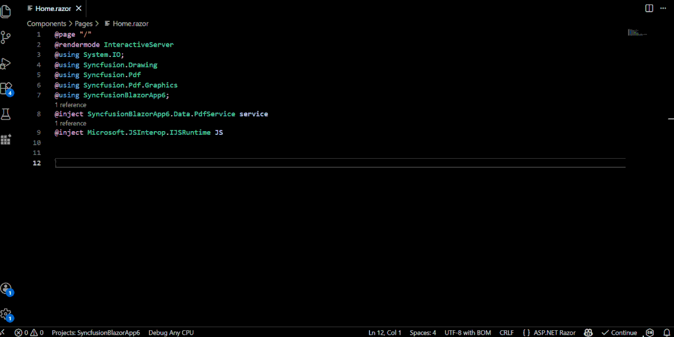This screenshot has height=337, width=674.
Task: Click Ln 12, Col 1 in status bar
Action: point(385,333)
